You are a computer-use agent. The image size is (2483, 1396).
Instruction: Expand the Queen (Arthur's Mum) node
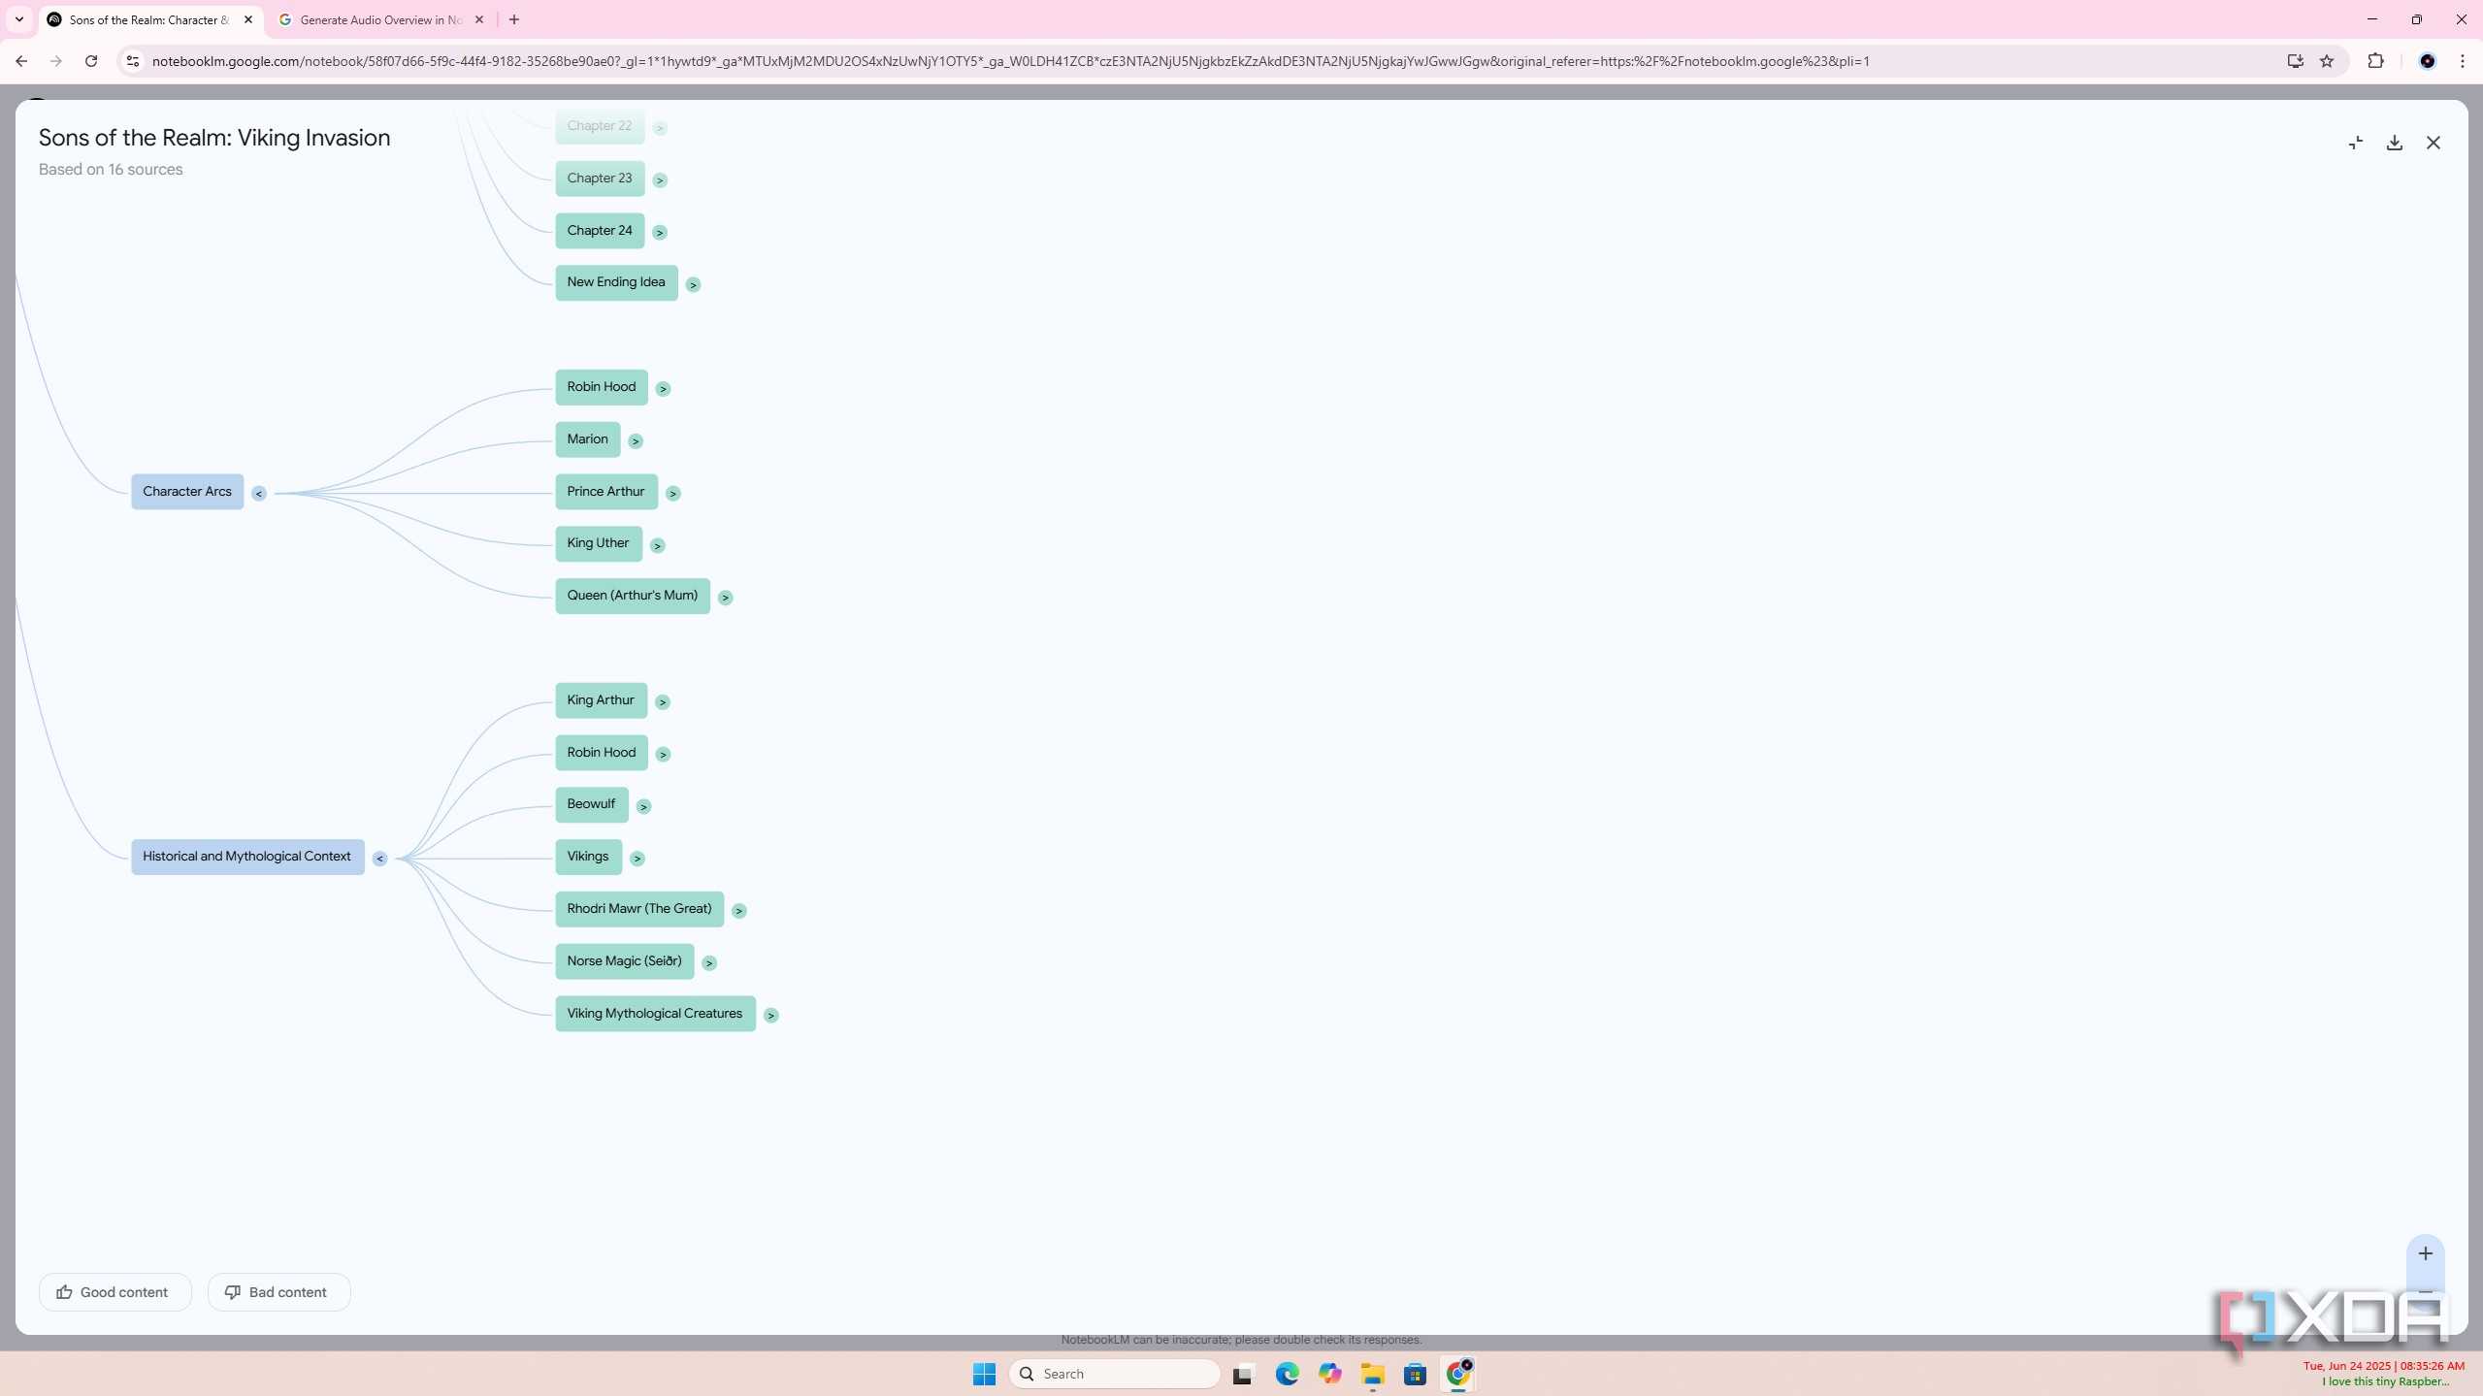(725, 597)
